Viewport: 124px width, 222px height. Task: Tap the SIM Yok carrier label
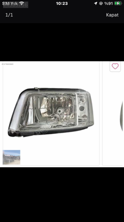tap(10, 3)
